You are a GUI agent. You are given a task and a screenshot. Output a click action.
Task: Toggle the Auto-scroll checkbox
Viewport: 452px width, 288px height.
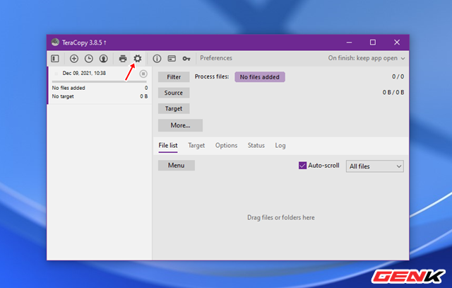302,166
